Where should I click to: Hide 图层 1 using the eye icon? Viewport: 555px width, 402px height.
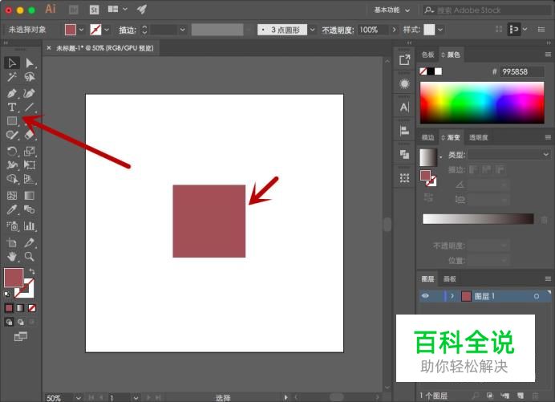pos(425,296)
